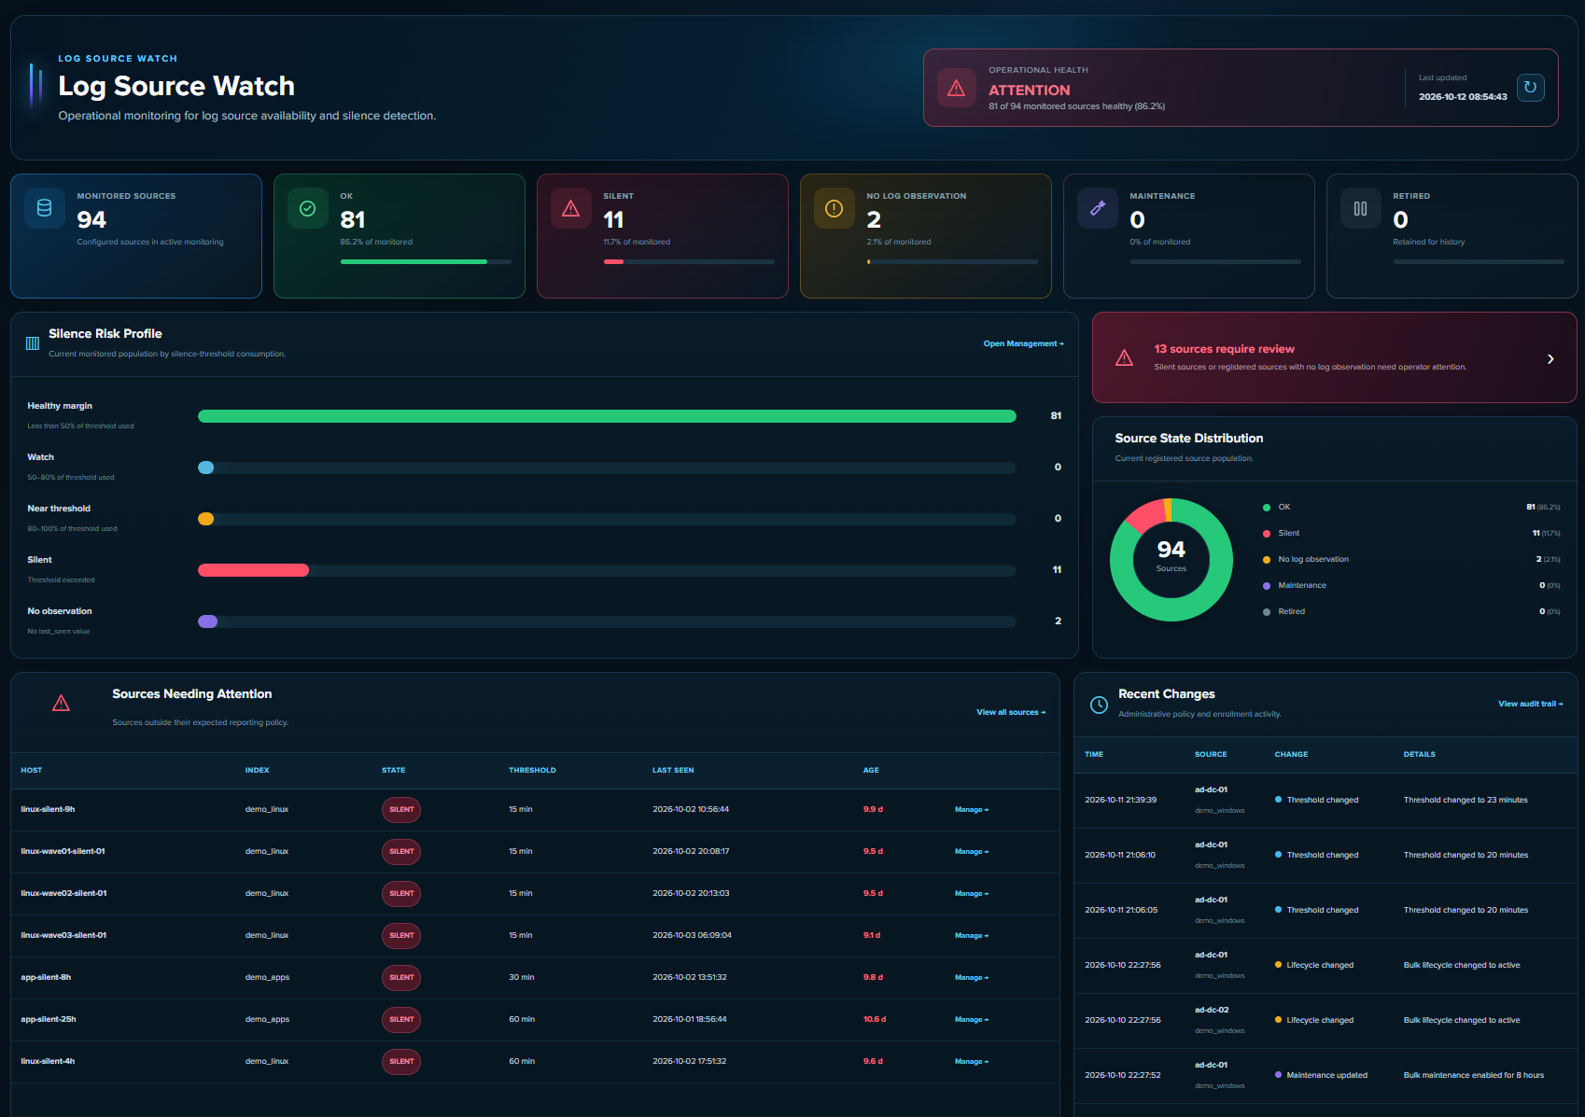The image size is (1585, 1117).
Task: Click the LAST SEEN column header
Action: tap(673, 771)
